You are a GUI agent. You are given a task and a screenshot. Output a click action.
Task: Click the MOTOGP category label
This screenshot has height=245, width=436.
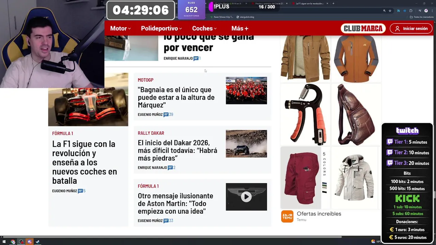point(145,80)
